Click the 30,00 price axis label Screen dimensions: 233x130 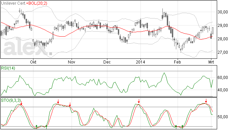[x=223, y=12]
